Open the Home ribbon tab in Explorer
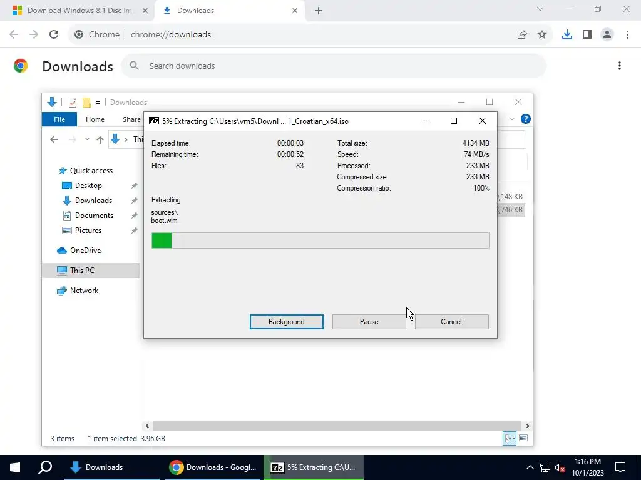641x480 pixels. (95, 119)
